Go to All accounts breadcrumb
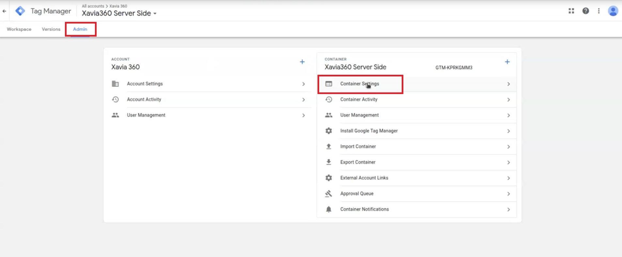 (x=93, y=6)
